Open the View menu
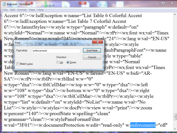Screen dimensions: 177x133 [x=32, y=10]
